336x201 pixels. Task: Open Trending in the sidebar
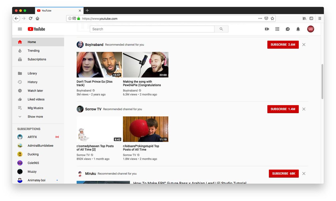point(38,51)
